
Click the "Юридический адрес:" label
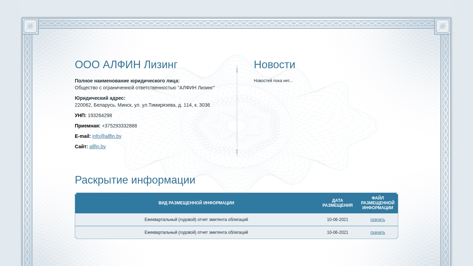[x=100, y=98]
